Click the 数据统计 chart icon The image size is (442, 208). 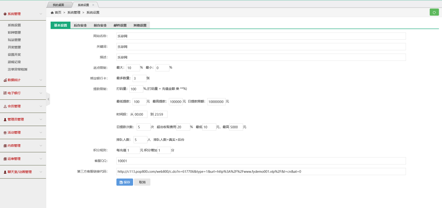pyautogui.click(x=5, y=80)
